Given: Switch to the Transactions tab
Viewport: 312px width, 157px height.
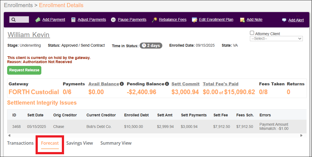Looking at the screenshot, I should [20, 143].
